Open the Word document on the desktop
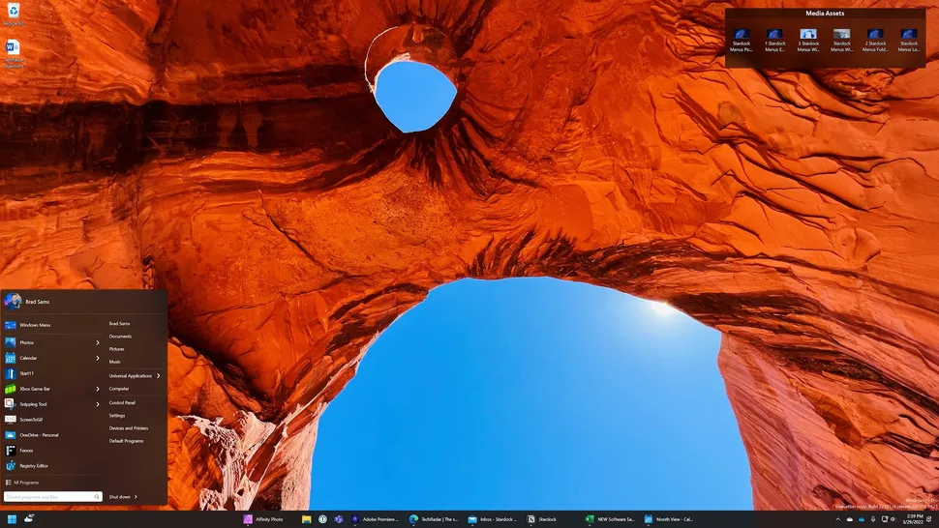This screenshot has width=939, height=528. point(14,54)
